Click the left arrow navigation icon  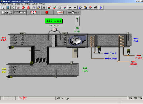click(70, 8)
